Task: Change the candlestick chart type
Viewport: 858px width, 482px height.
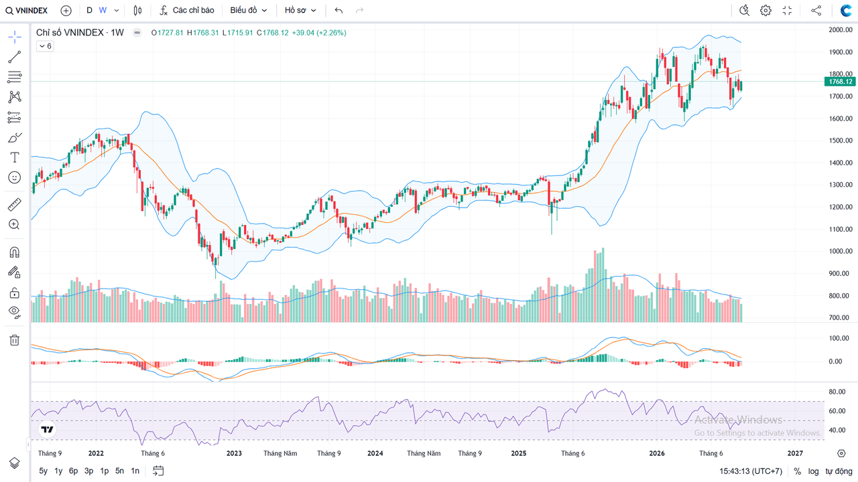Action: pyautogui.click(x=137, y=11)
